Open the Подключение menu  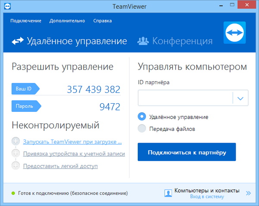coord(26,21)
